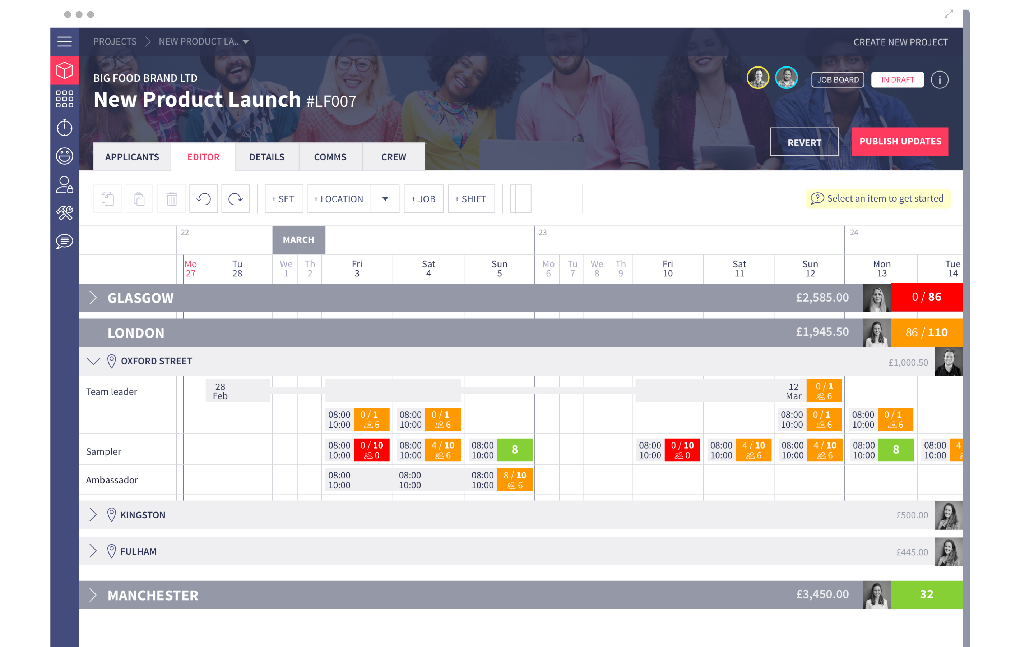
Task: Click the redo arrow icon
Action: 236,199
